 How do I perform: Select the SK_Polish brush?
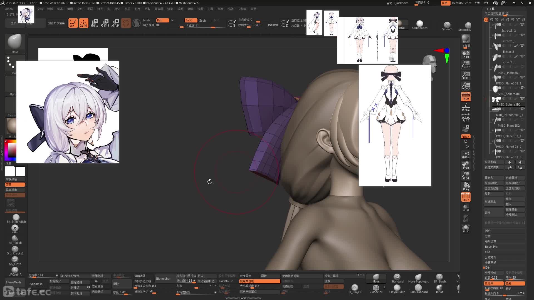15,240
